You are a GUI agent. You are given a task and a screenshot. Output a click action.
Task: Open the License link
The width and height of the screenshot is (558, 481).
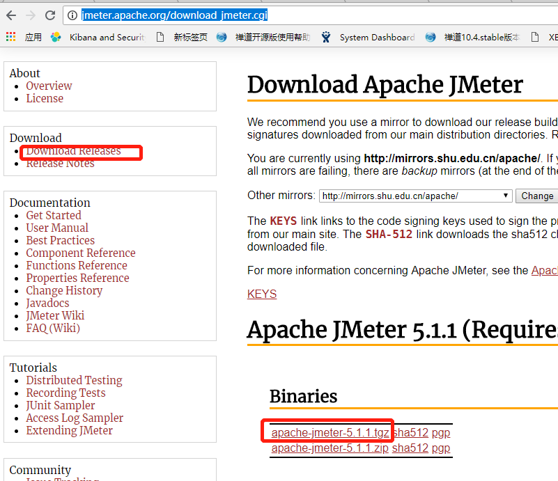pos(45,98)
